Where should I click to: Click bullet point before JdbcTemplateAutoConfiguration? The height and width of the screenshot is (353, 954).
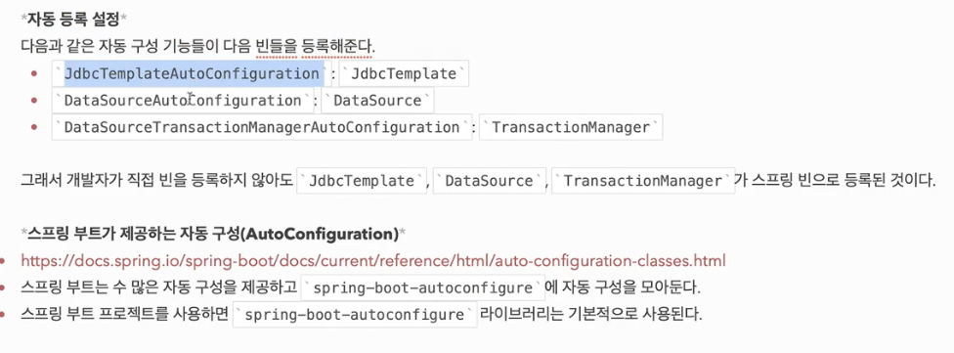[33, 73]
